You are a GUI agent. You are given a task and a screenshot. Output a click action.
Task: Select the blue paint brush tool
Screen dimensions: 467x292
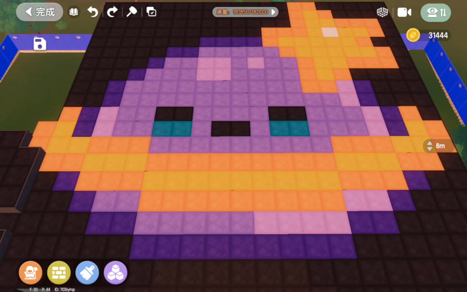pos(87,273)
